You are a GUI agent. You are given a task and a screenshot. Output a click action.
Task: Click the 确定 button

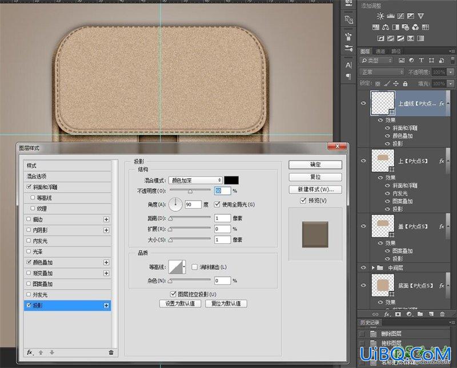(315, 165)
